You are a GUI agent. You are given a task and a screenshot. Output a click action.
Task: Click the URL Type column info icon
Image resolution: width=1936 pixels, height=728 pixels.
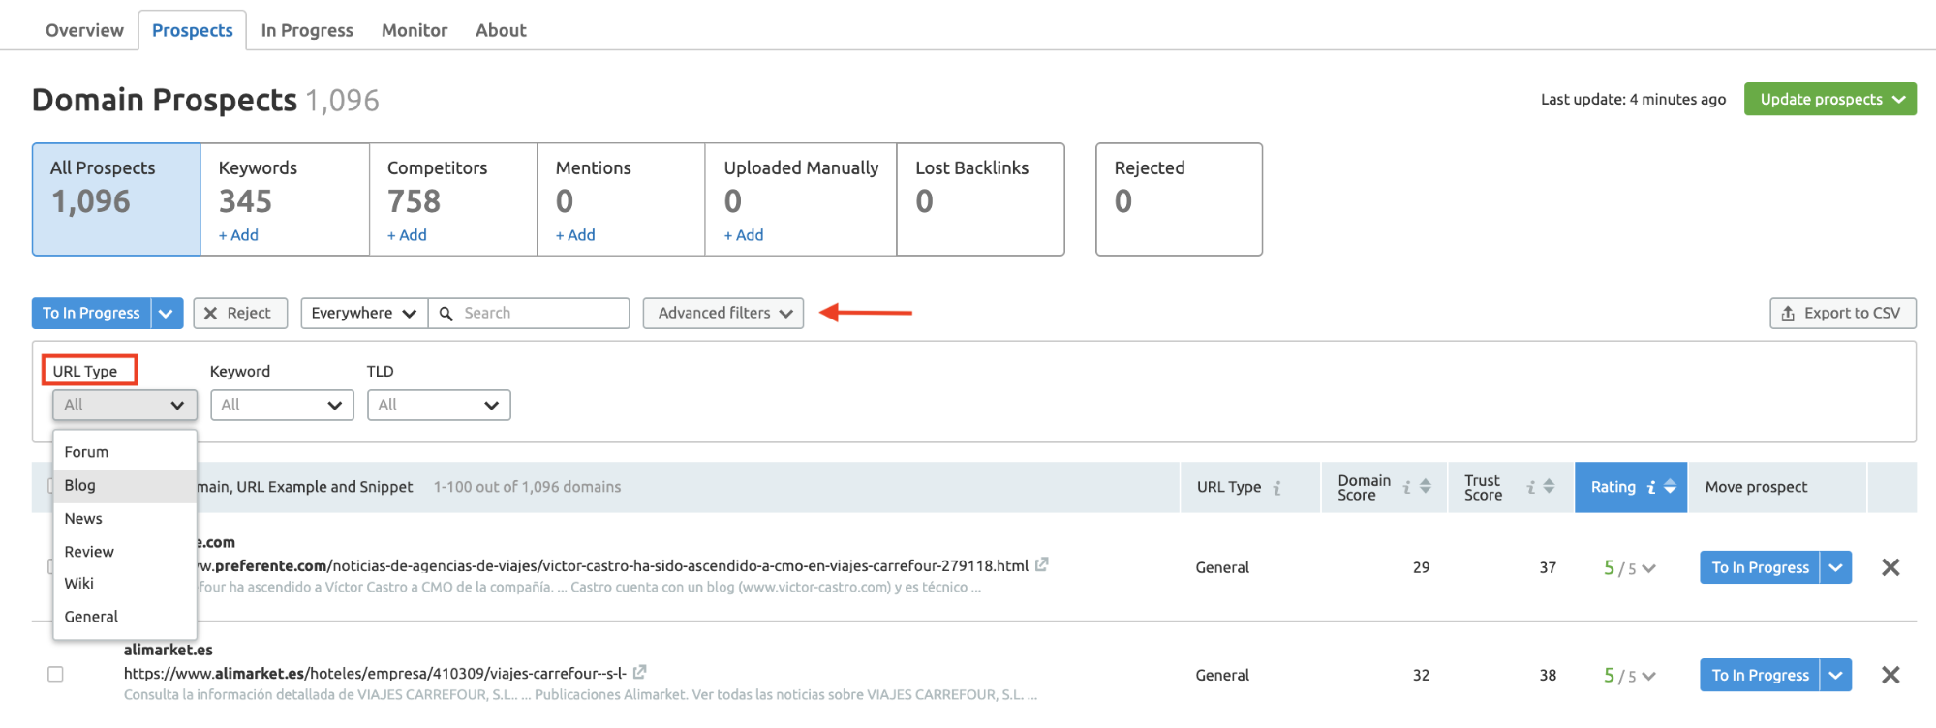(x=1277, y=488)
